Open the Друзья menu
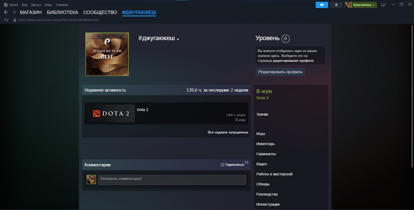414x210 pixels. pyautogui.click(x=36, y=5)
